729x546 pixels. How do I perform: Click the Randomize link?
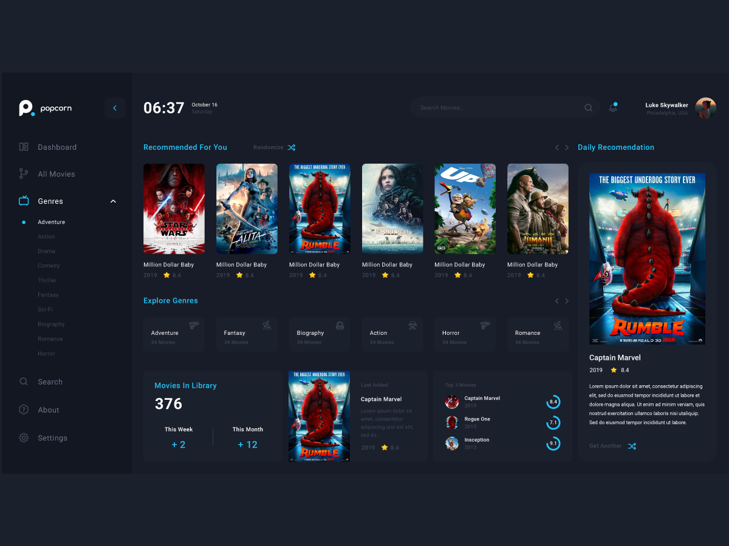pyautogui.click(x=269, y=147)
